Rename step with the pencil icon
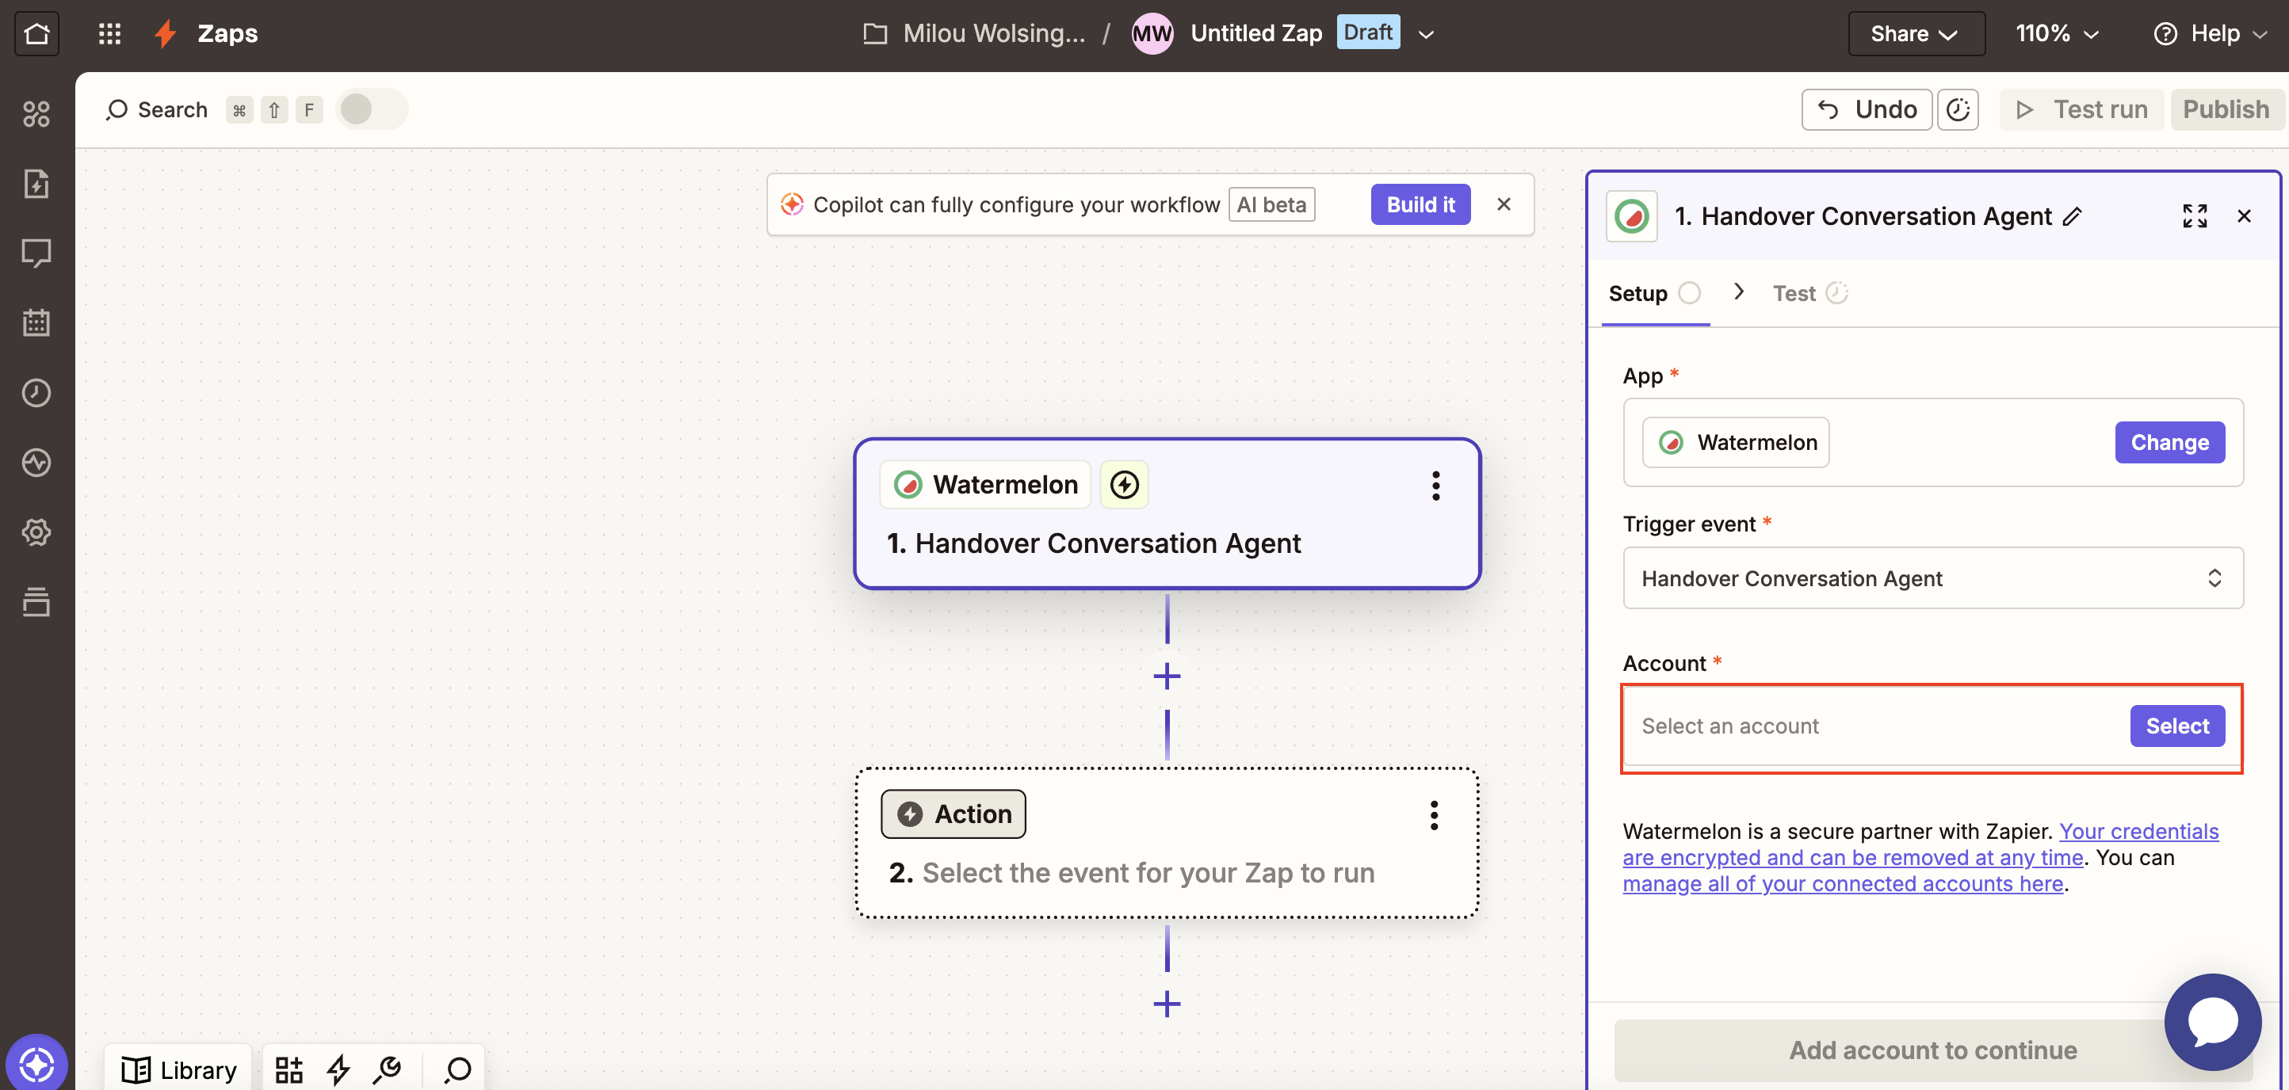This screenshot has width=2289, height=1090. coord(2072,216)
